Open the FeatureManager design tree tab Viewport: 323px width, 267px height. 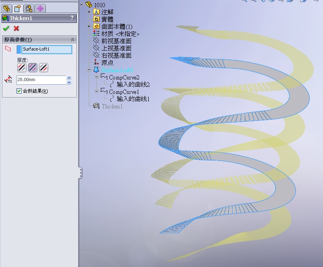pos(6,8)
